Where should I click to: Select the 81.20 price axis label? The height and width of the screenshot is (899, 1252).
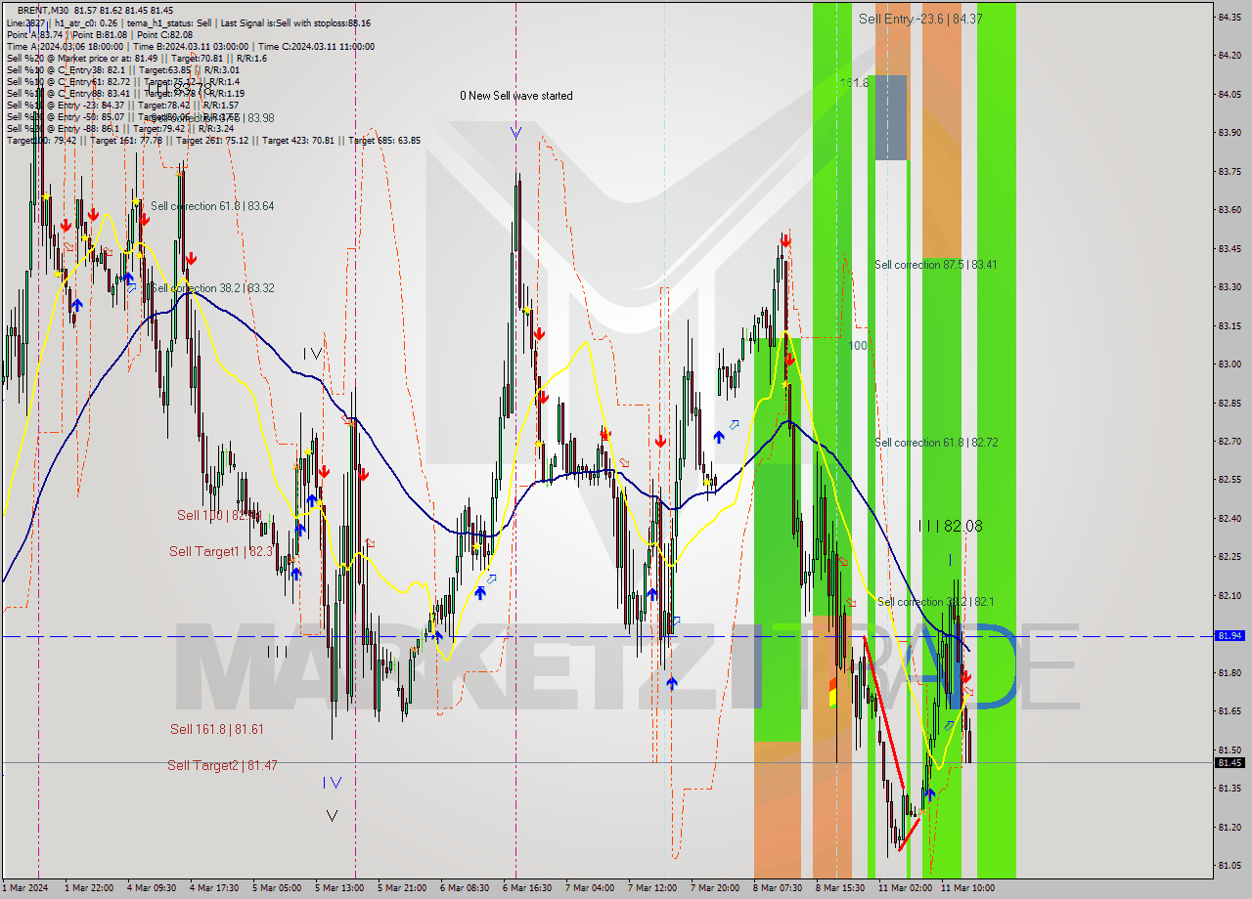1230,827
